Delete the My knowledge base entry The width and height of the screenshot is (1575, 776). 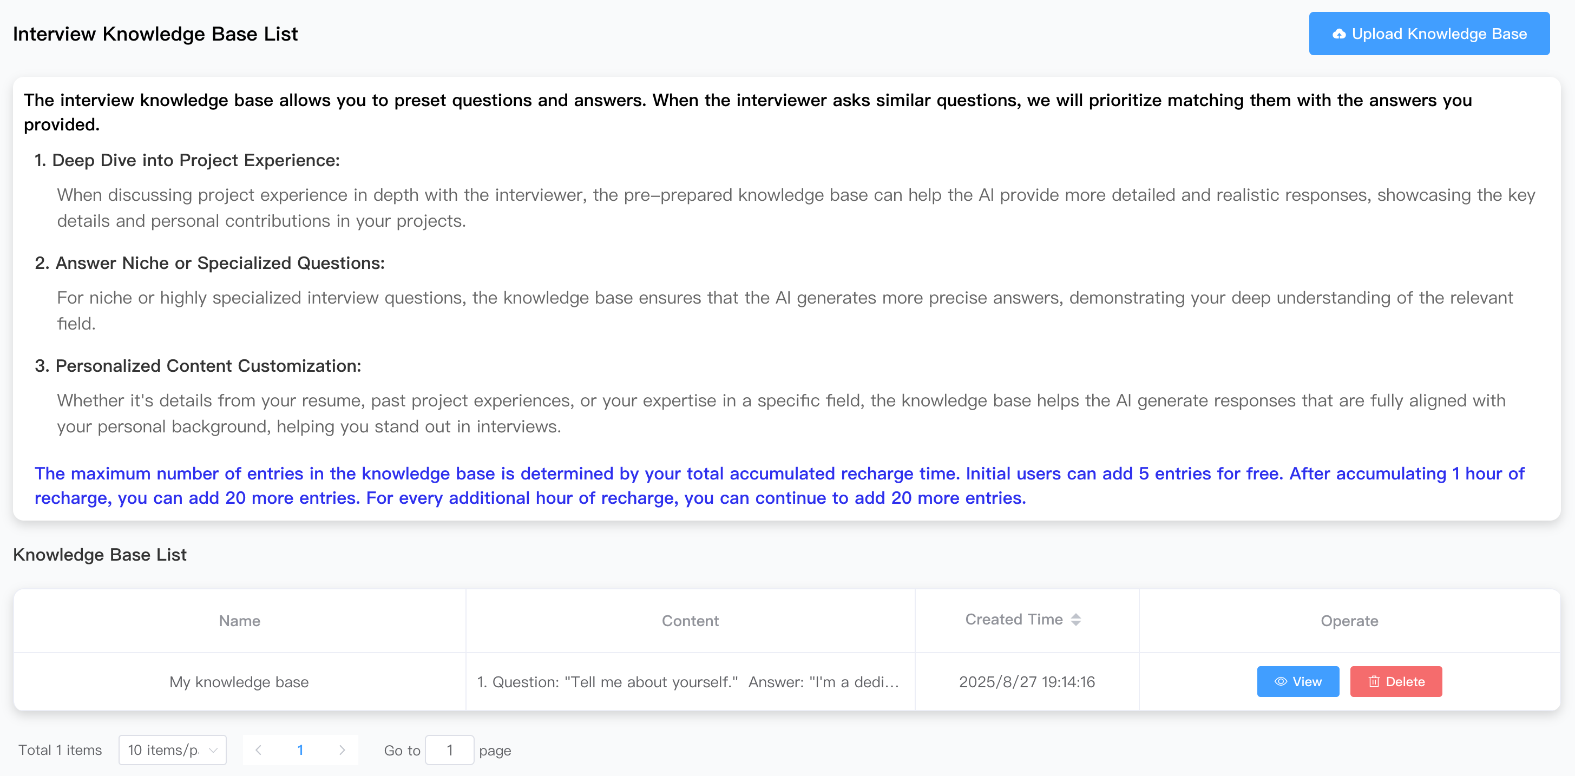(x=1396, y=681)
